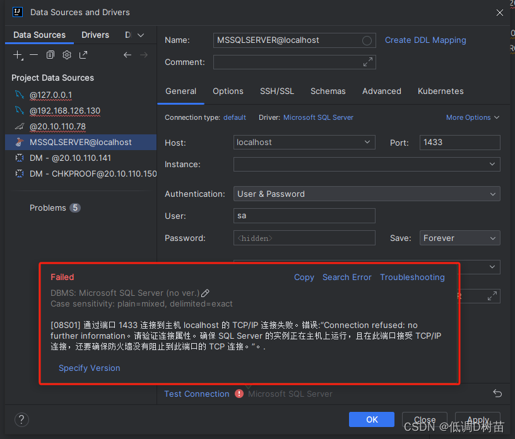Click Create DDL Mapping

coord(425,40)
